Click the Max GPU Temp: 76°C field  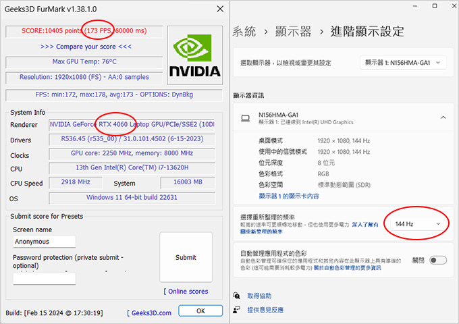84,61
